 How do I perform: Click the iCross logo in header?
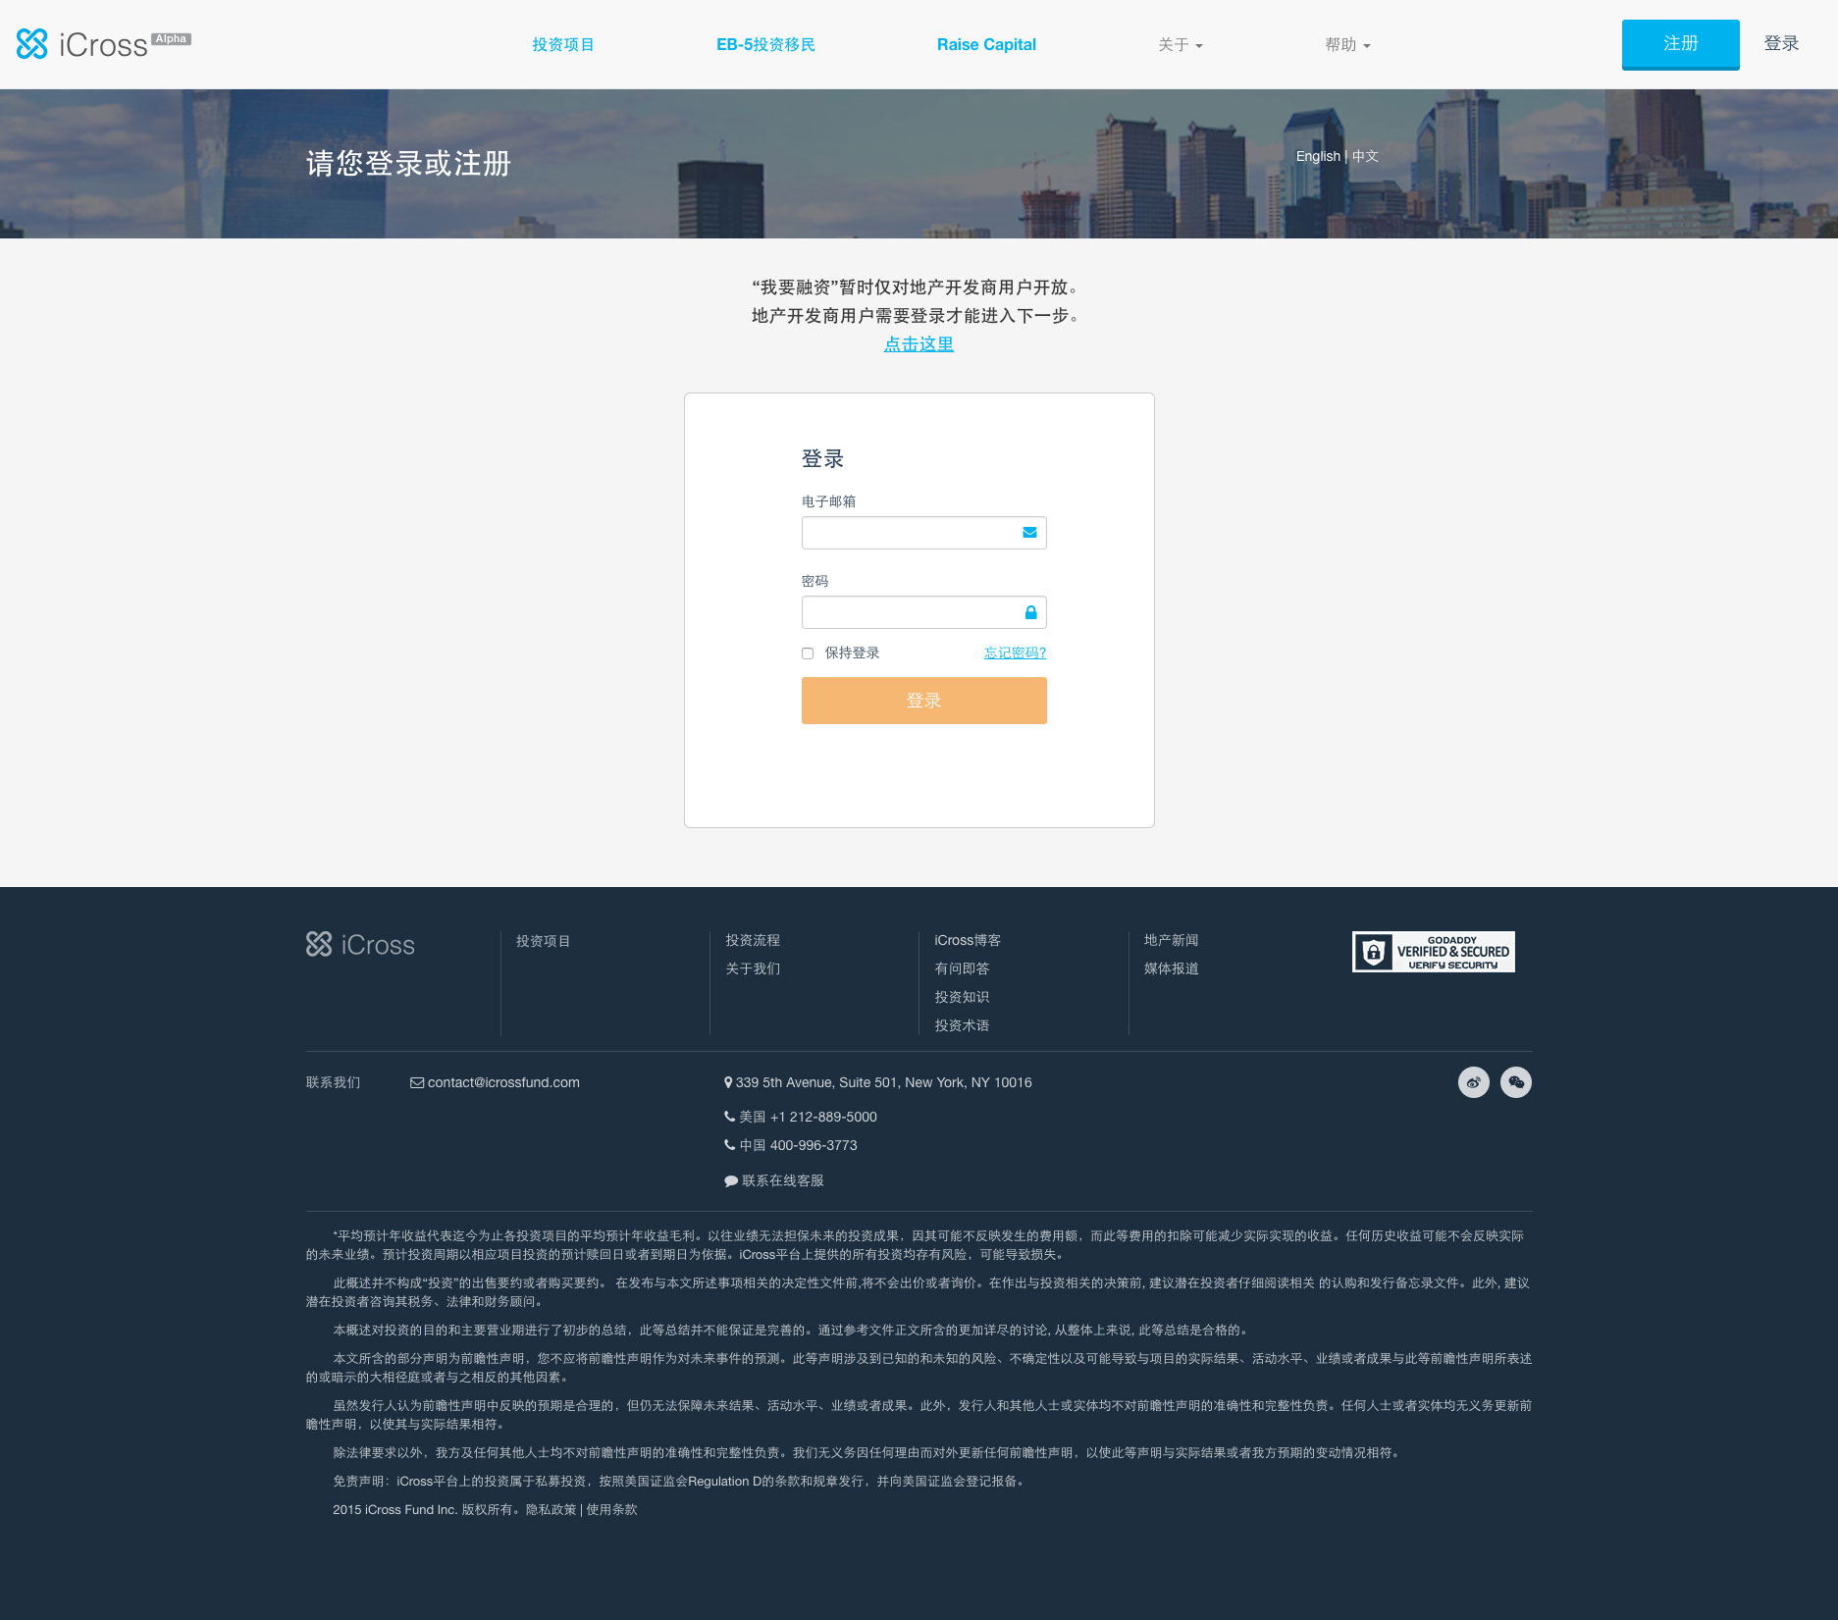click(83, 44)
